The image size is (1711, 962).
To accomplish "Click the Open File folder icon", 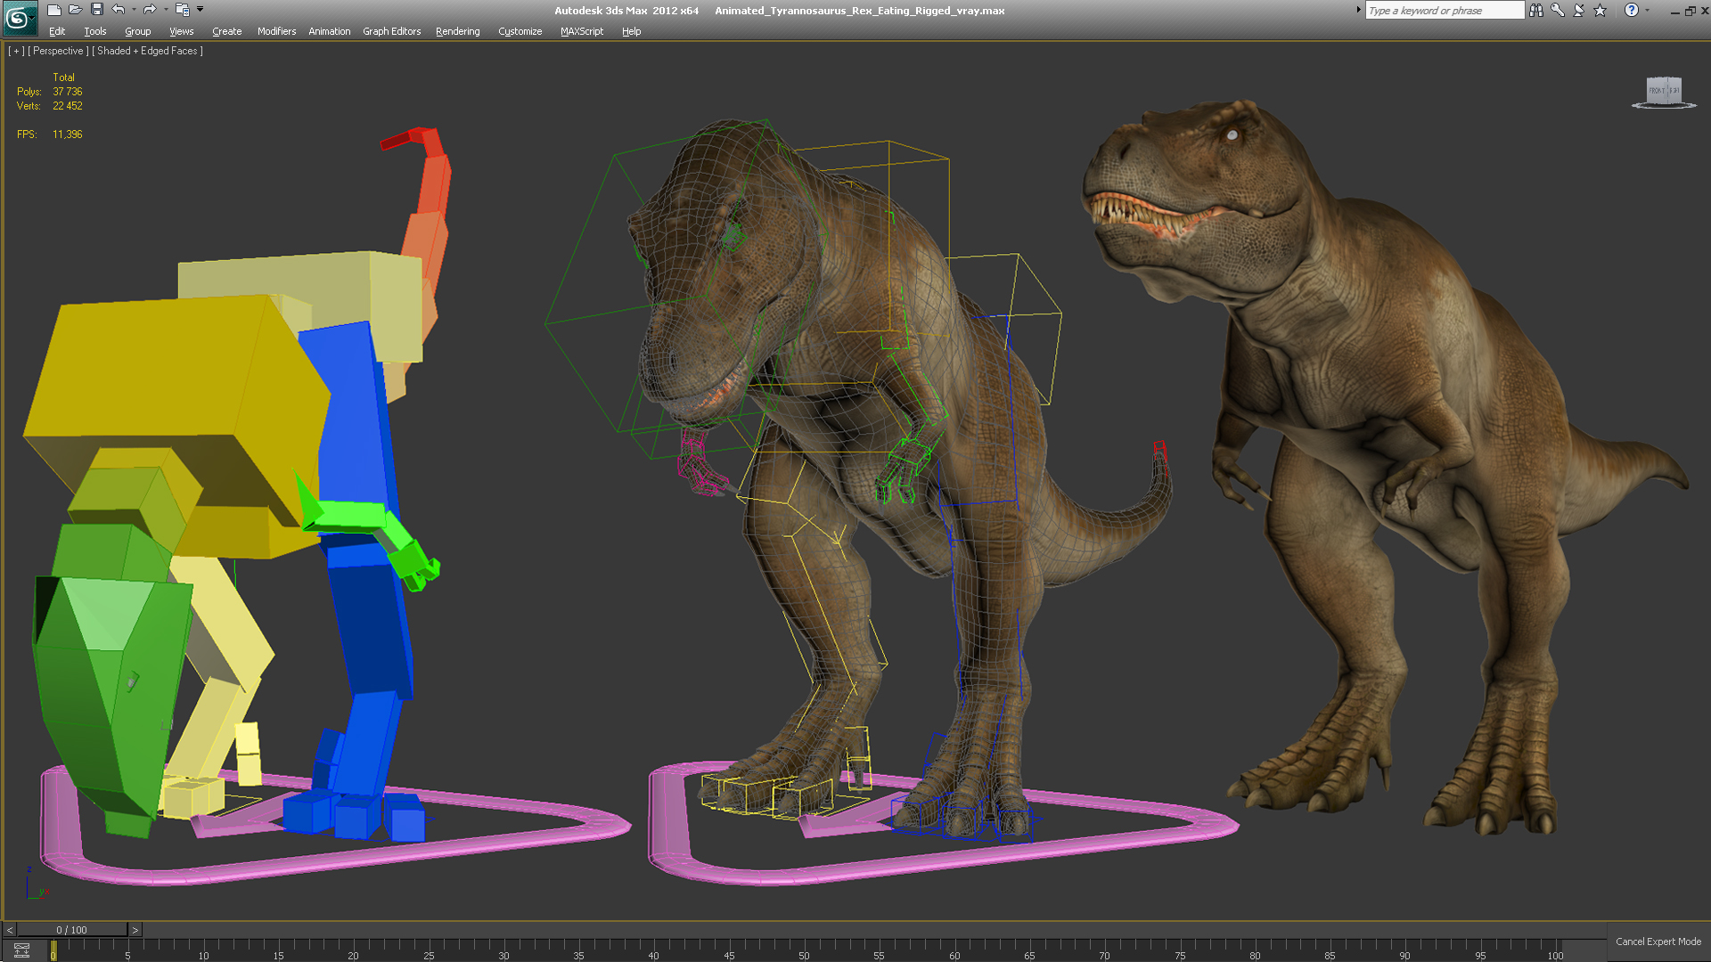I will pyautogui.click(x=76, y=10).
